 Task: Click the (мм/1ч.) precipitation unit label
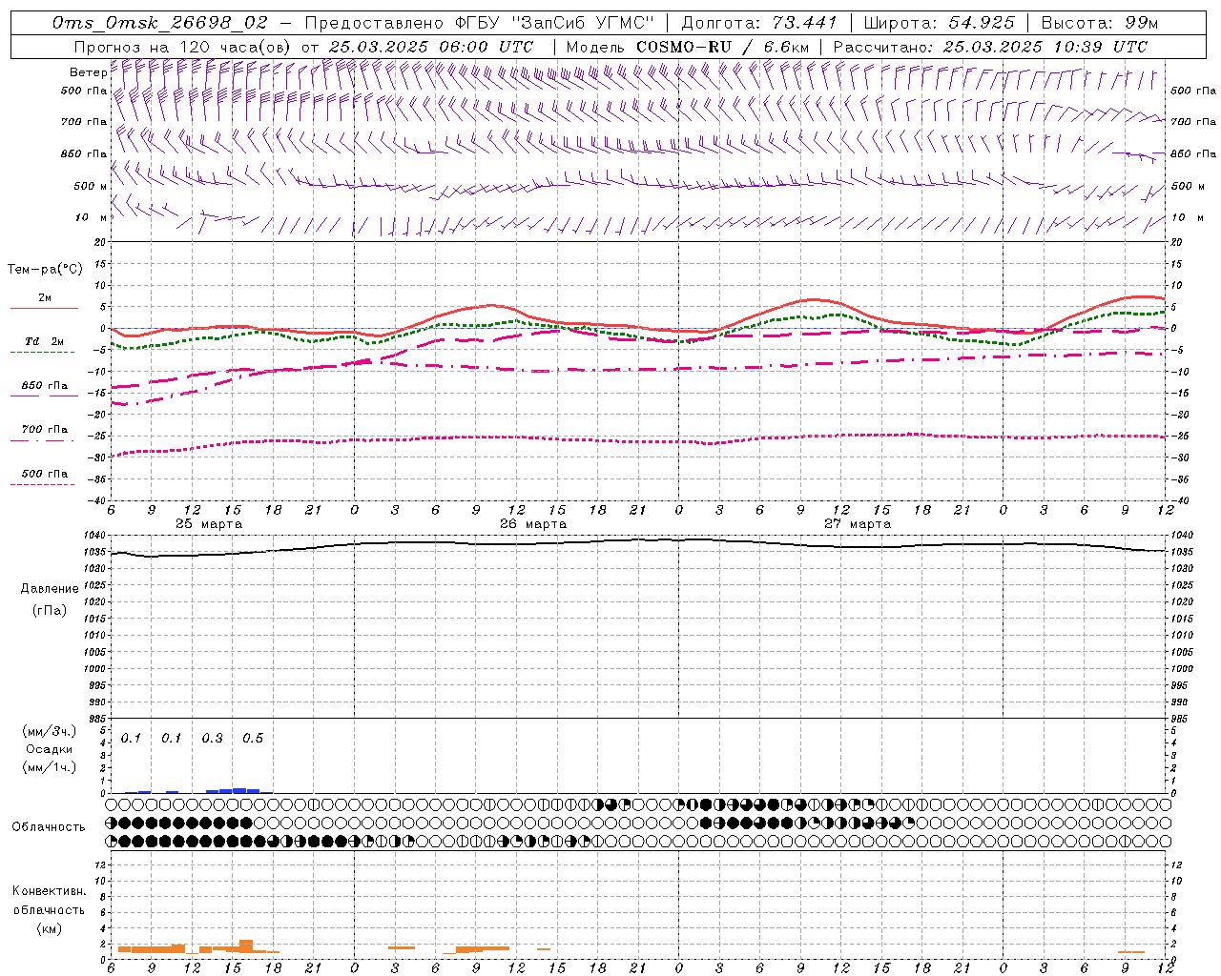coord(50,767)
